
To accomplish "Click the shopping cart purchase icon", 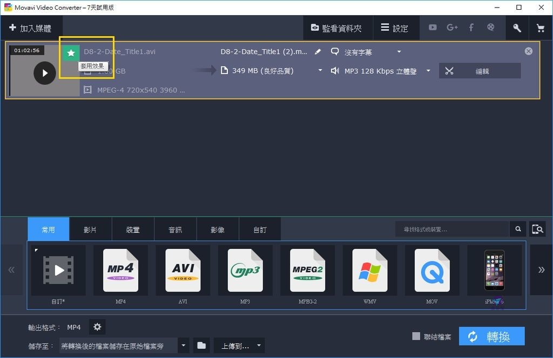I will [x=540, y=28].
